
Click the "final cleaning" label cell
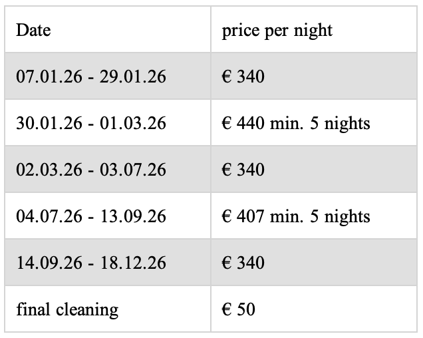67,309
